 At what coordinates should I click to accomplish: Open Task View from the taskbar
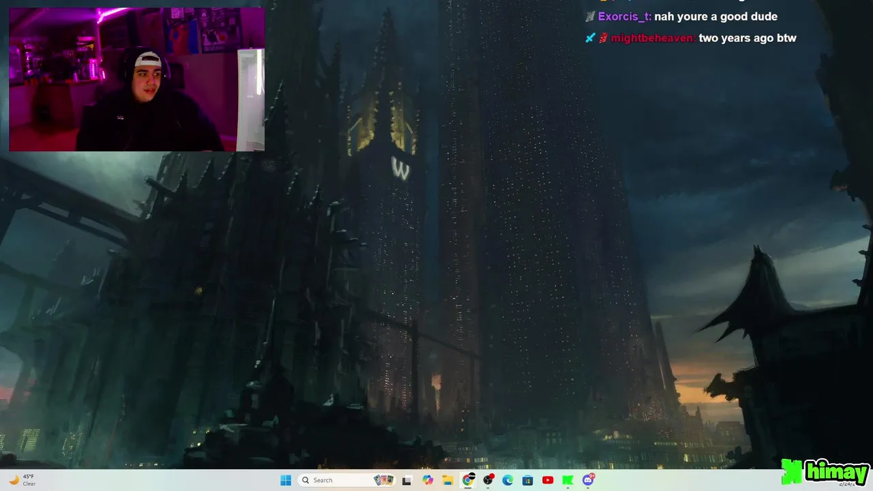(407, 480)
